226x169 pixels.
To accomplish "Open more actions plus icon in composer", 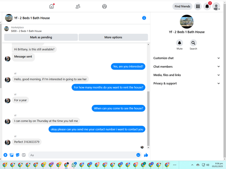I will 5,155.
